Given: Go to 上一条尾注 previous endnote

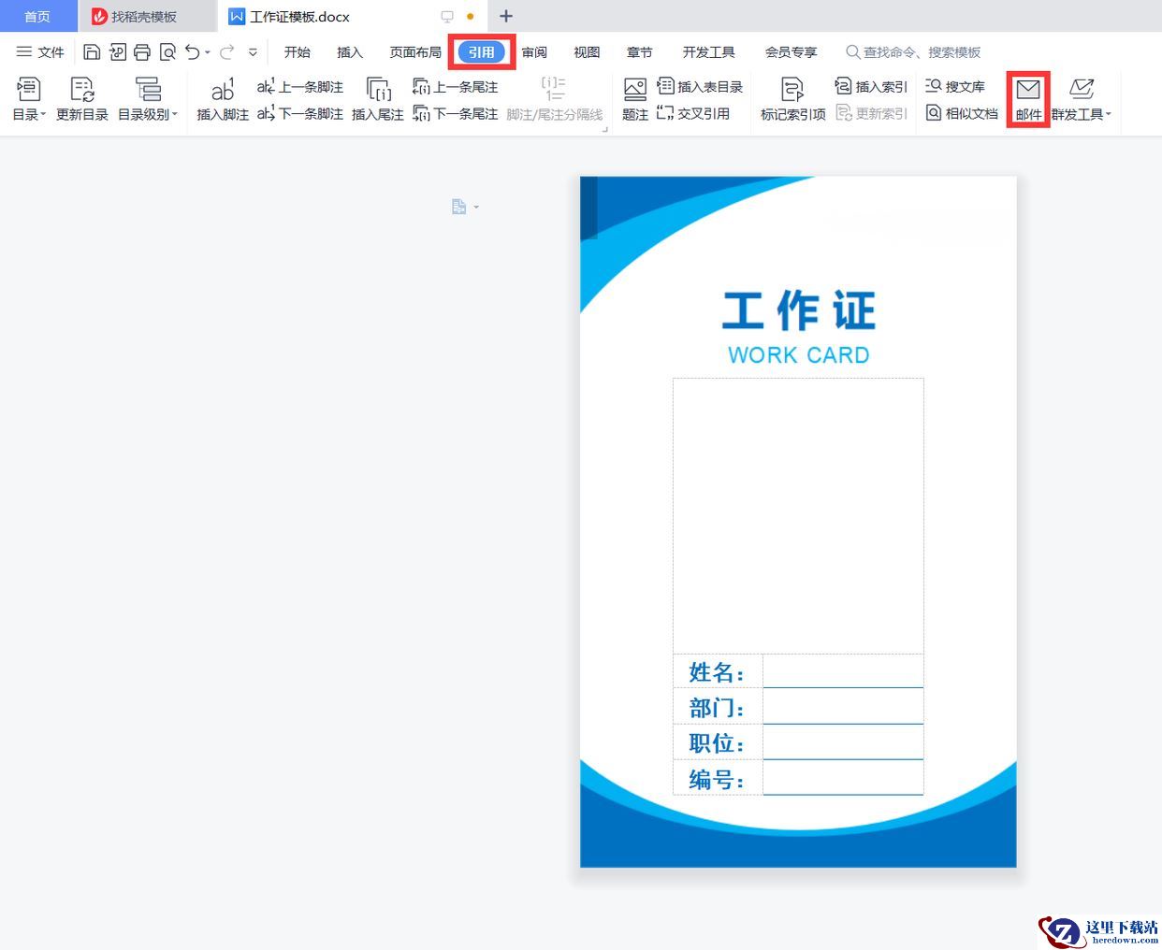Looking at the screenshot, I should (x=456, y=87).
